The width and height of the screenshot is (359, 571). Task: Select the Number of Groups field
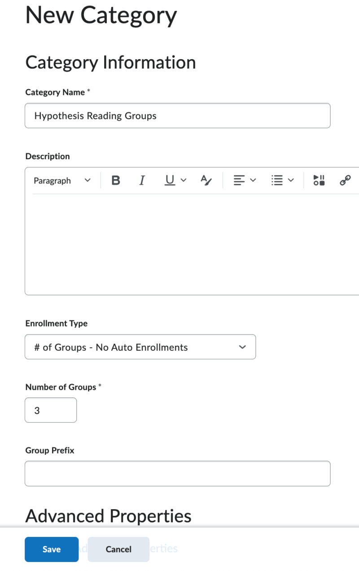(x=50, y=410)
